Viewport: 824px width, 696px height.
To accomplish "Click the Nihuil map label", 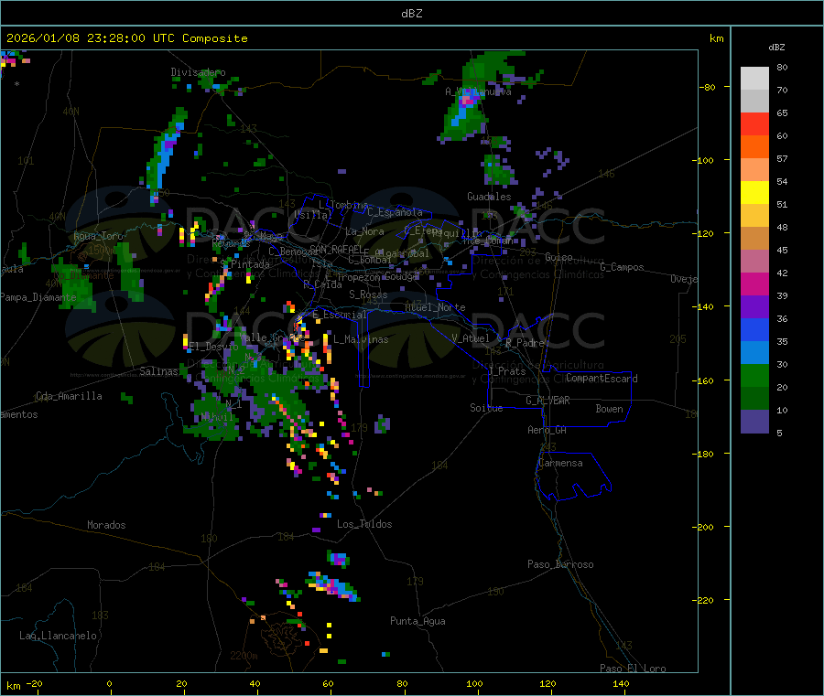I will (217, 417).
